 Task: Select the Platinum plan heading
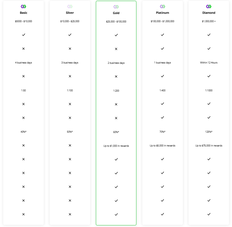pos(163,13)
